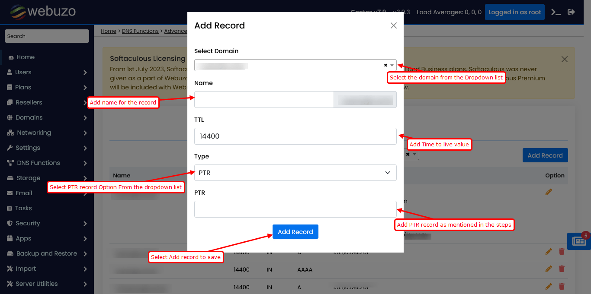Viewport: 591px width, 294px height.
Task: Expand the Apps menu chevron
Action: coord(85,239)
